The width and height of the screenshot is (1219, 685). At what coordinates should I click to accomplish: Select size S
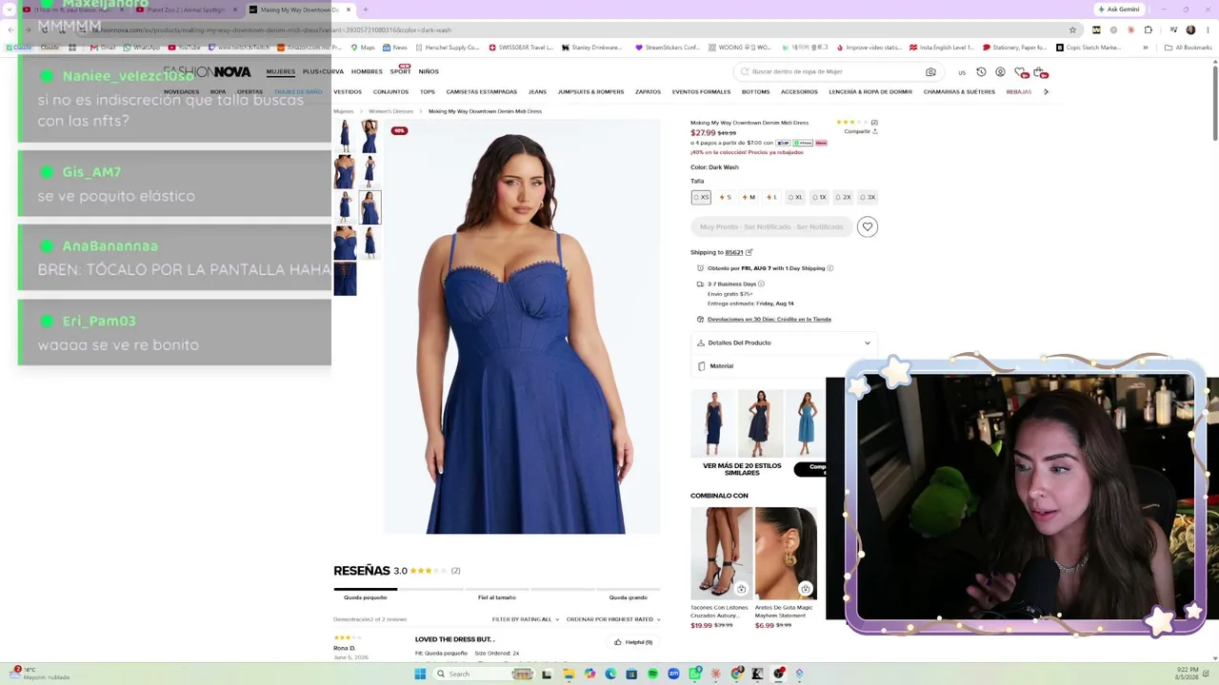(726, 197)
